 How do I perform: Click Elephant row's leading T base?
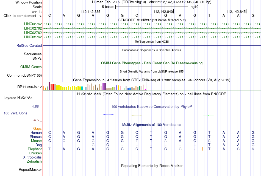[49, 149]
